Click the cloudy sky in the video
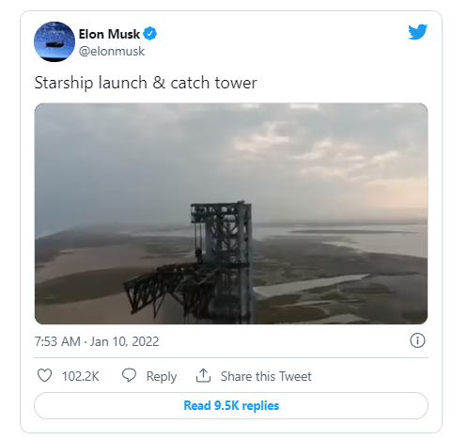This screenshot has height=440, width=467. pyautogui.click(x=231, y=150)
